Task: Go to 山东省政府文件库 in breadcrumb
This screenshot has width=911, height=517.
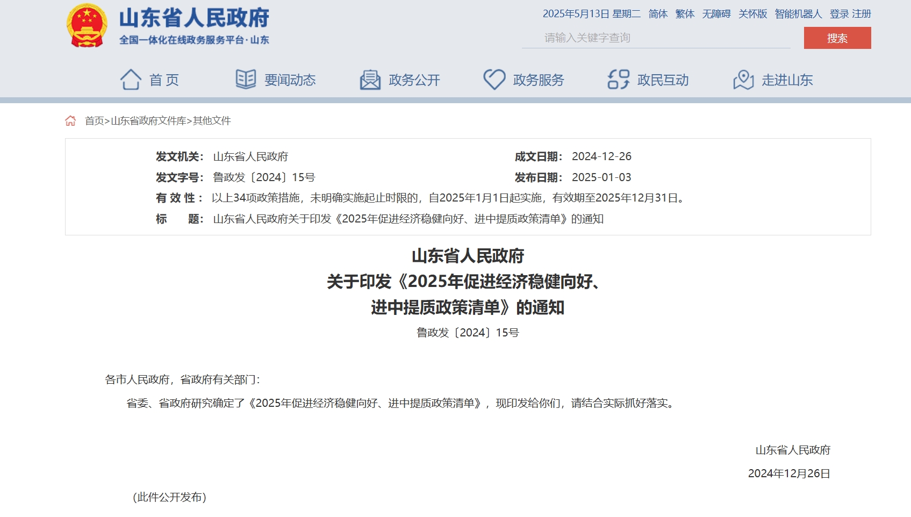Action: tap(148, 121)
